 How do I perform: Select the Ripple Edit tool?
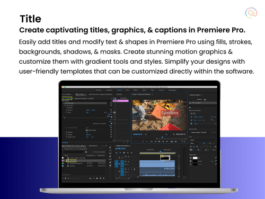110,153
